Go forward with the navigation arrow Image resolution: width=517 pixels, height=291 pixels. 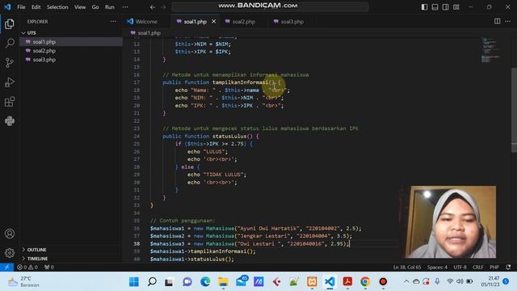[163, 7]
